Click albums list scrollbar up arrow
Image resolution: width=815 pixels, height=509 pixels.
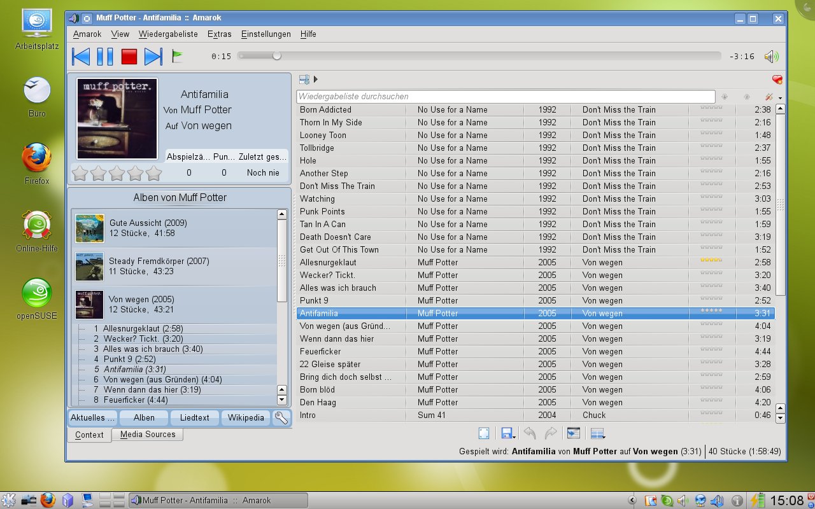click(282, 214)
